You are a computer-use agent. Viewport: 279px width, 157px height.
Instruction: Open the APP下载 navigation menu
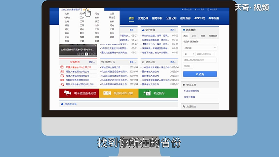[x=199, y=18]
